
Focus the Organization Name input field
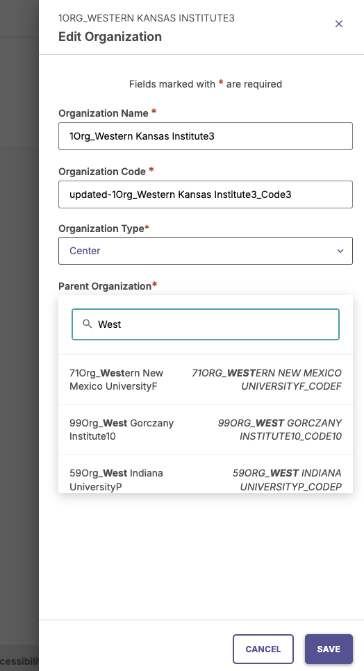point(206,136)
